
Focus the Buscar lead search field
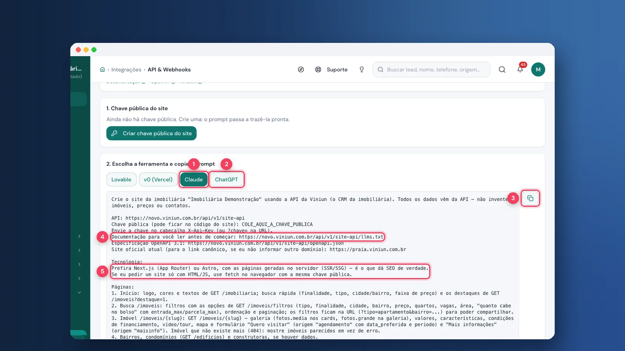pos(432,69)
